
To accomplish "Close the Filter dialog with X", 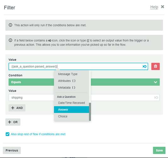I will [x=162, y=7].
